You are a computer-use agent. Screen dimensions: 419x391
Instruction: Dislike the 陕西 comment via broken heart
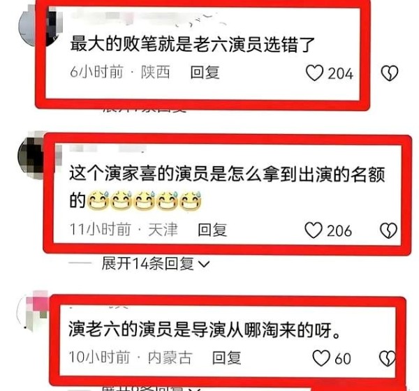pos(390,73)
